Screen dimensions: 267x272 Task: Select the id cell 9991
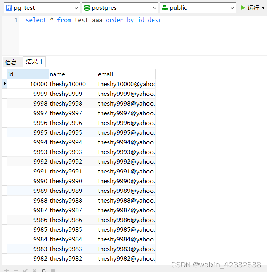tap(28, 172)
